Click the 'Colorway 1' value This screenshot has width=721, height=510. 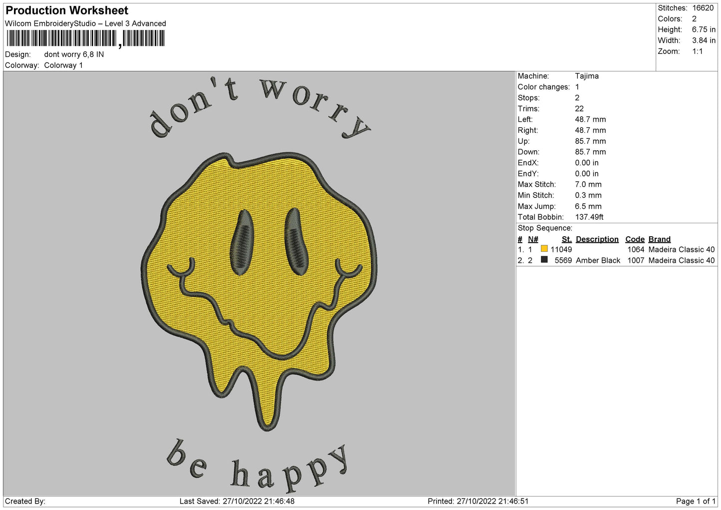(x=63, y=65)
